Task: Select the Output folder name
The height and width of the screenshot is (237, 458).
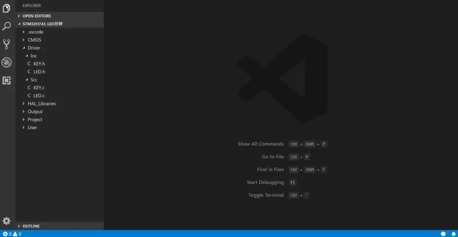Action: pyautogui.click(x=35, y=112)
